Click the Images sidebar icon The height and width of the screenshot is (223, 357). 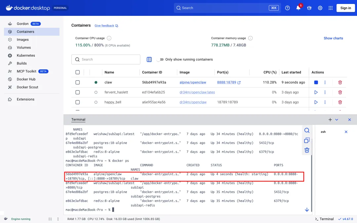(x=10, y=40)
